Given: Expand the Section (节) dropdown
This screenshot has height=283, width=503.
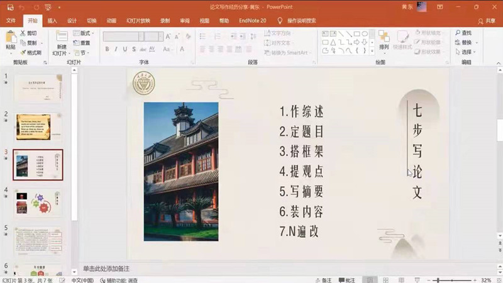Looking at the screenshot, I should coord(81,53).
